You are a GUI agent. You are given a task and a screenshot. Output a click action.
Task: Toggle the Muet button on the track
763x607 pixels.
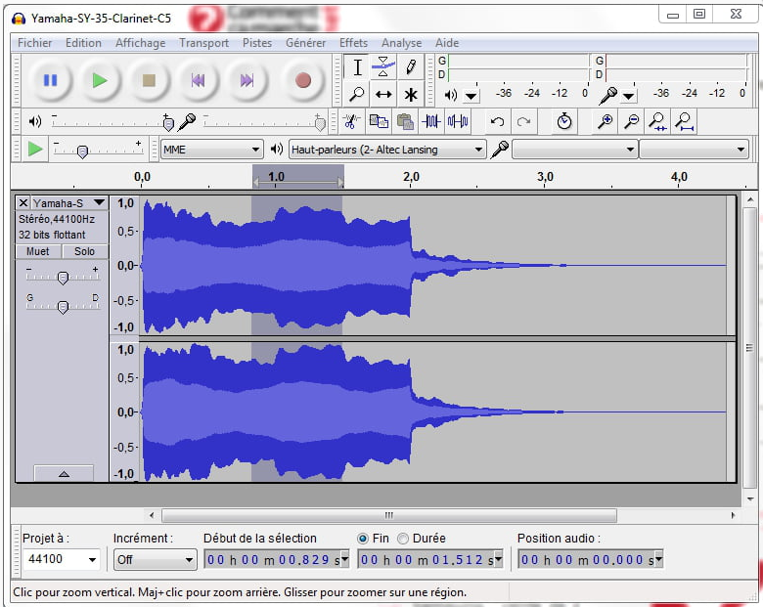coord(38,251)
